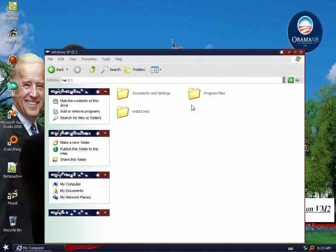Collapse the System Tasks panel
This screenshot has width=336, height=252.
coord(105,92)
